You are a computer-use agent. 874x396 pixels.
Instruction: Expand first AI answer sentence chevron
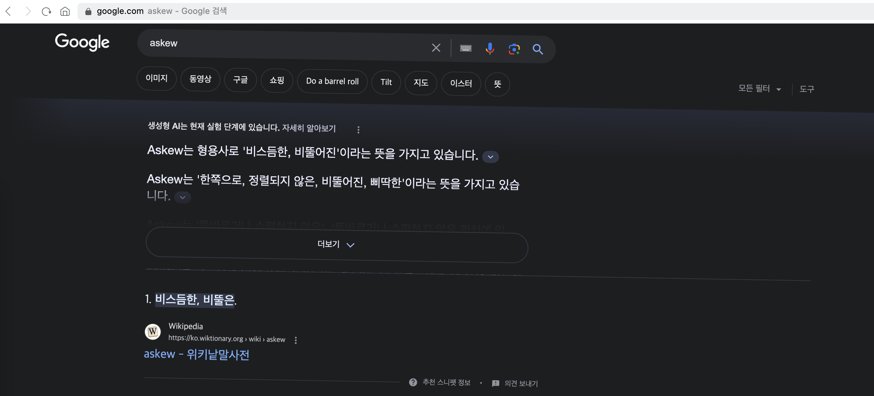click(x=490, y=157)
